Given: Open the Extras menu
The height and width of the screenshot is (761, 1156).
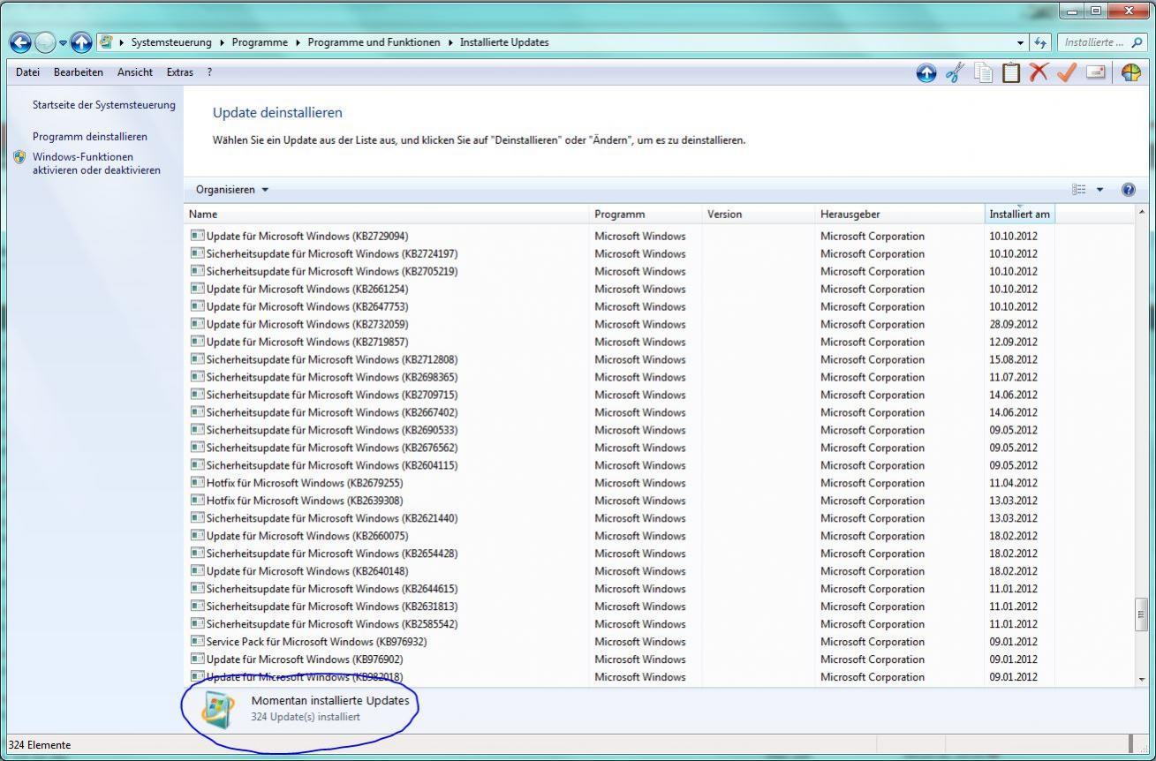Looking at the screenshot, I should [x=180, y=72].
